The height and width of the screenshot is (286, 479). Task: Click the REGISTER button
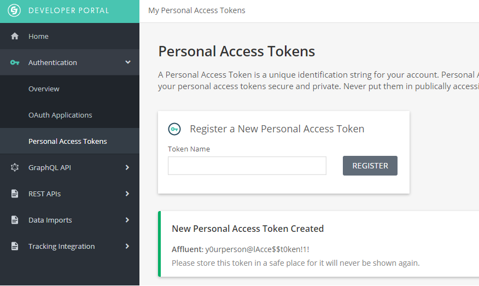pyautogui.click(x=370, y=166)
